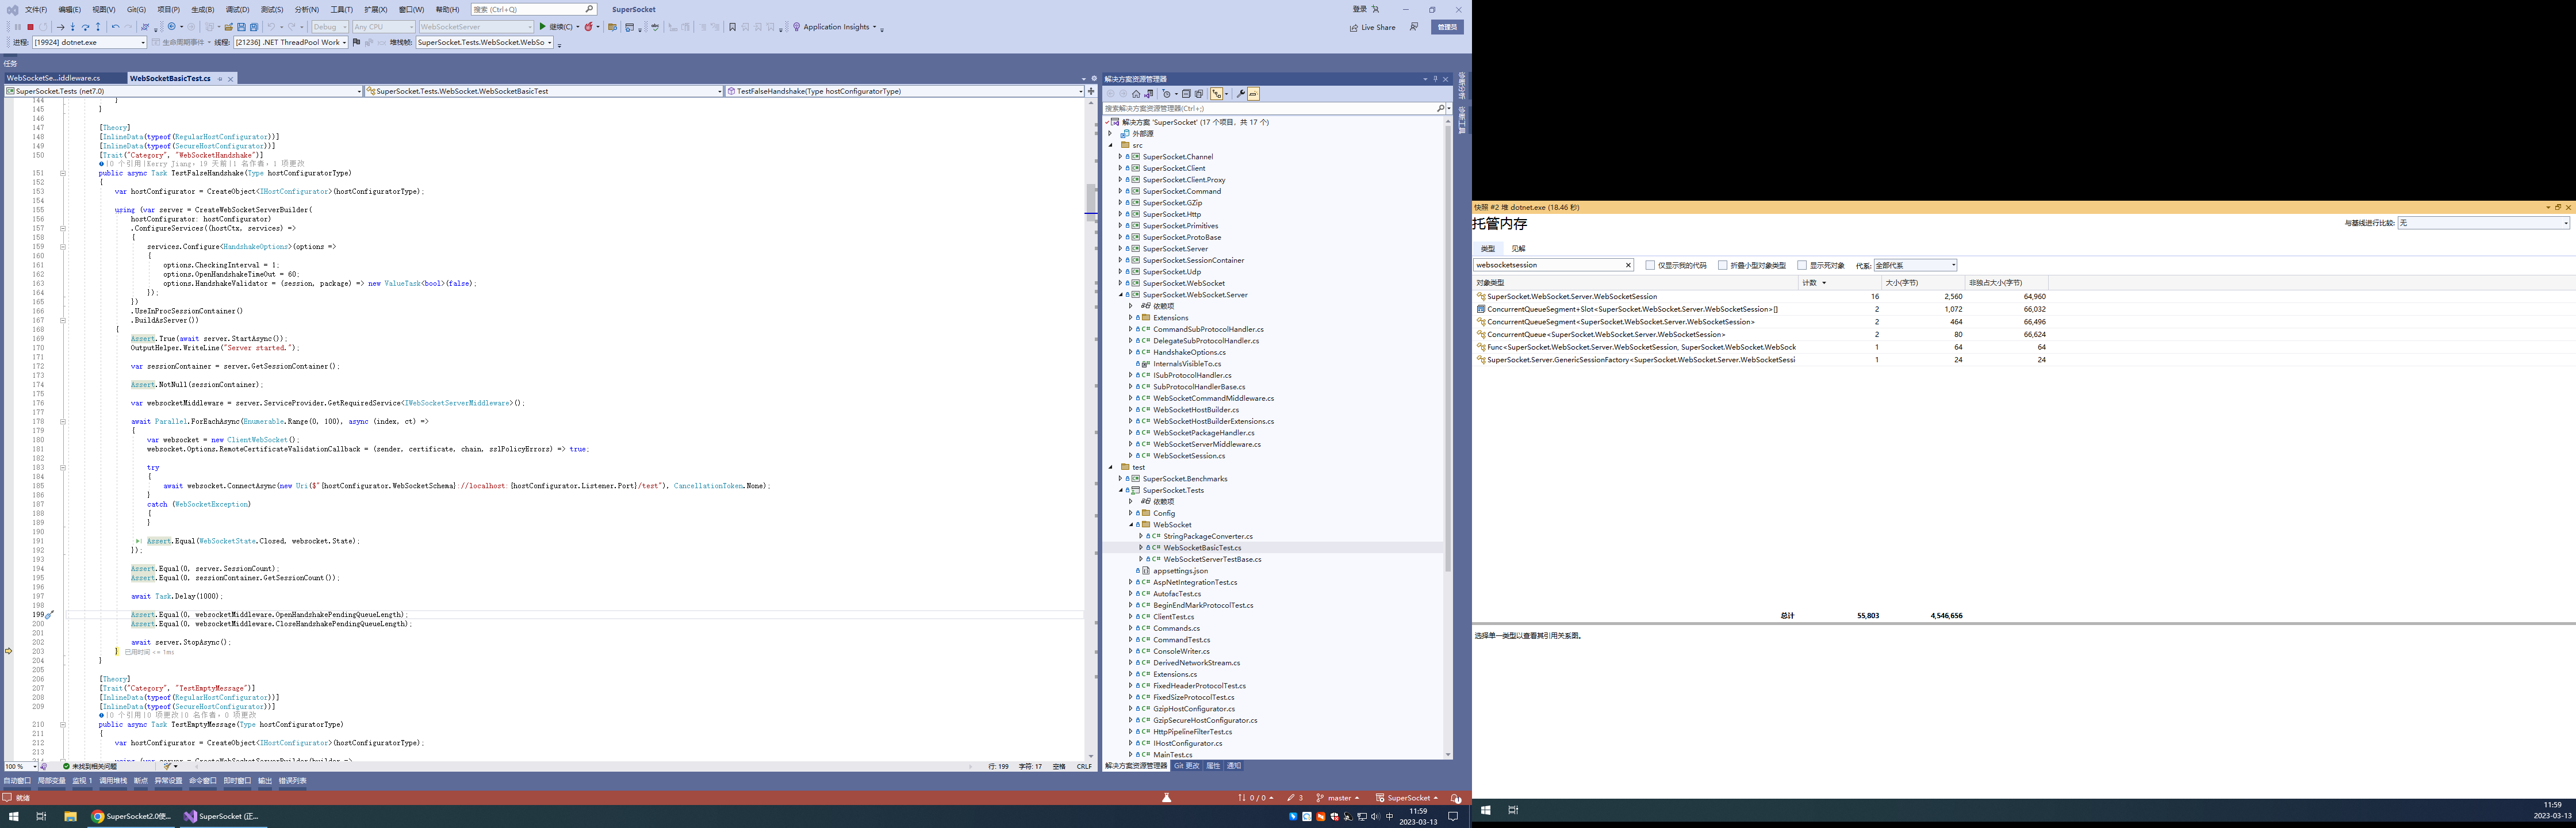Click Home in Solution Explorer toolbar

click(x=1136, y=94)
